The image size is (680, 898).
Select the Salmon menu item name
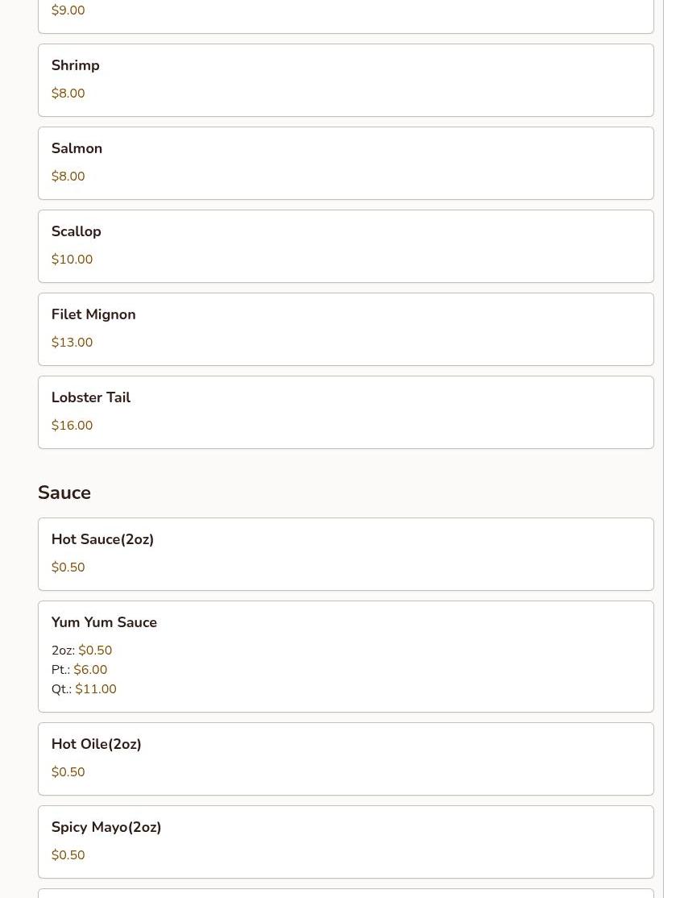click(77, 148)
